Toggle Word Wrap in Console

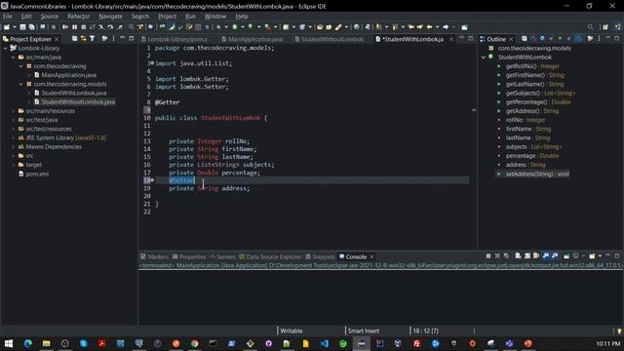click(536, 255)
